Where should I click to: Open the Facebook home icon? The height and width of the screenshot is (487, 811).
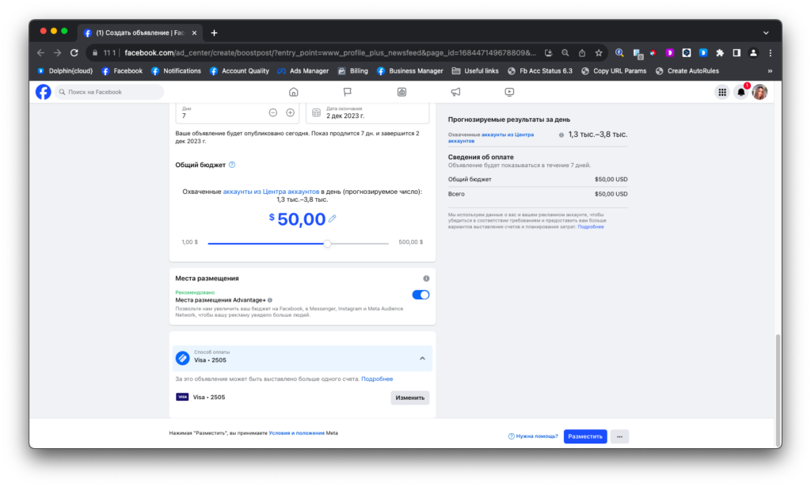(x=293, y=92)
